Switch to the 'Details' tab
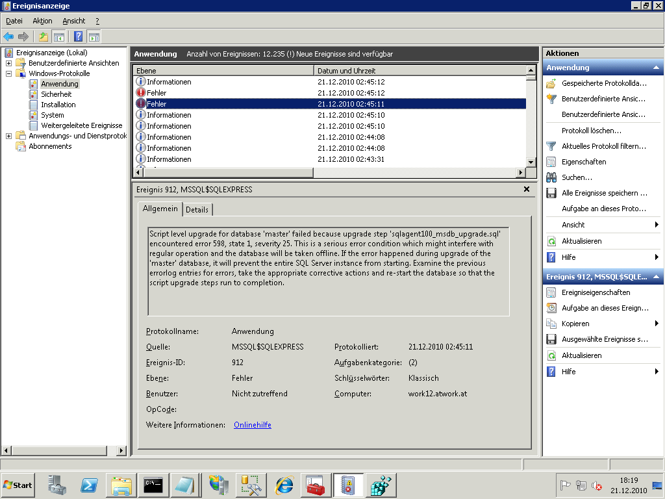 click(197, 209)
